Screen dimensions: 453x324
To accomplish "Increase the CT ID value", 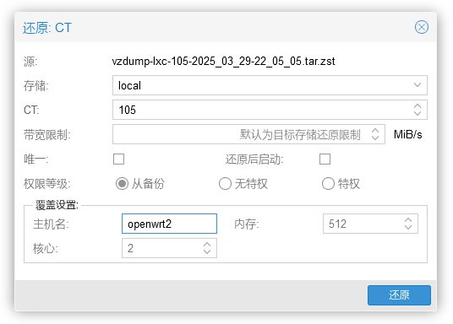I will [x=418, y=106].
